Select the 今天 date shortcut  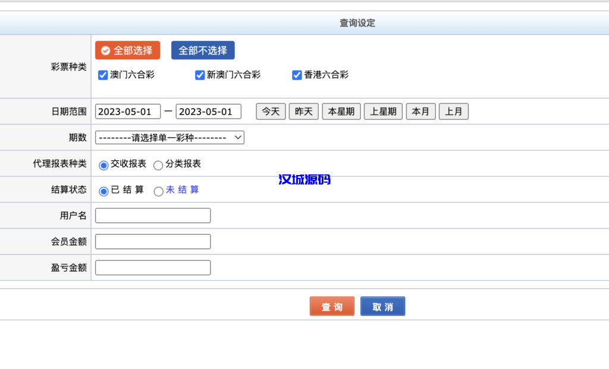(271, 111)
